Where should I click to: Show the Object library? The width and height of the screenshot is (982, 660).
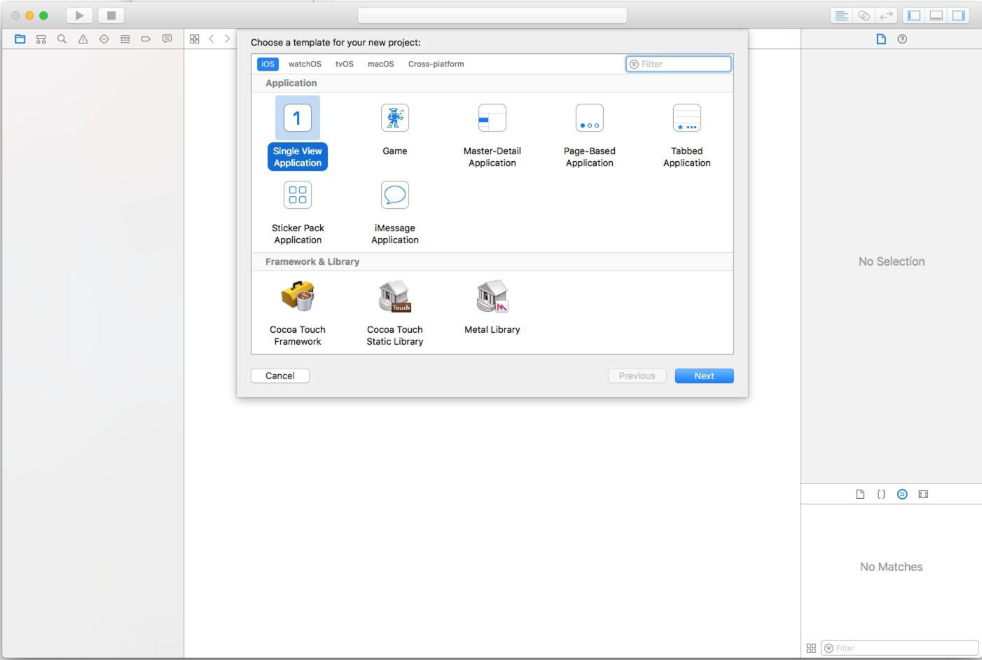(902, 494)
